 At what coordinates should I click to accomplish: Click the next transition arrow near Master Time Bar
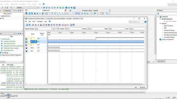point(58,29)
